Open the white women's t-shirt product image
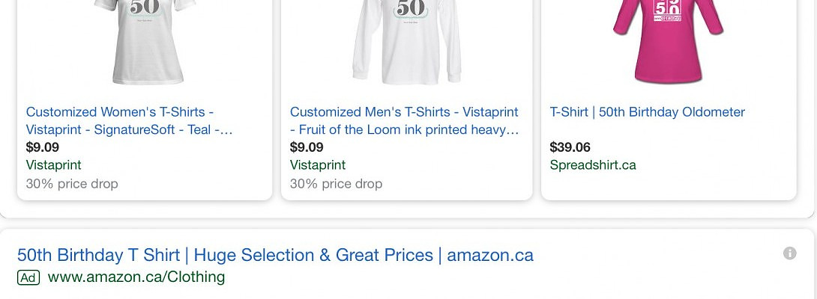This screenshot has width=817, height=299. pos(145,41)
